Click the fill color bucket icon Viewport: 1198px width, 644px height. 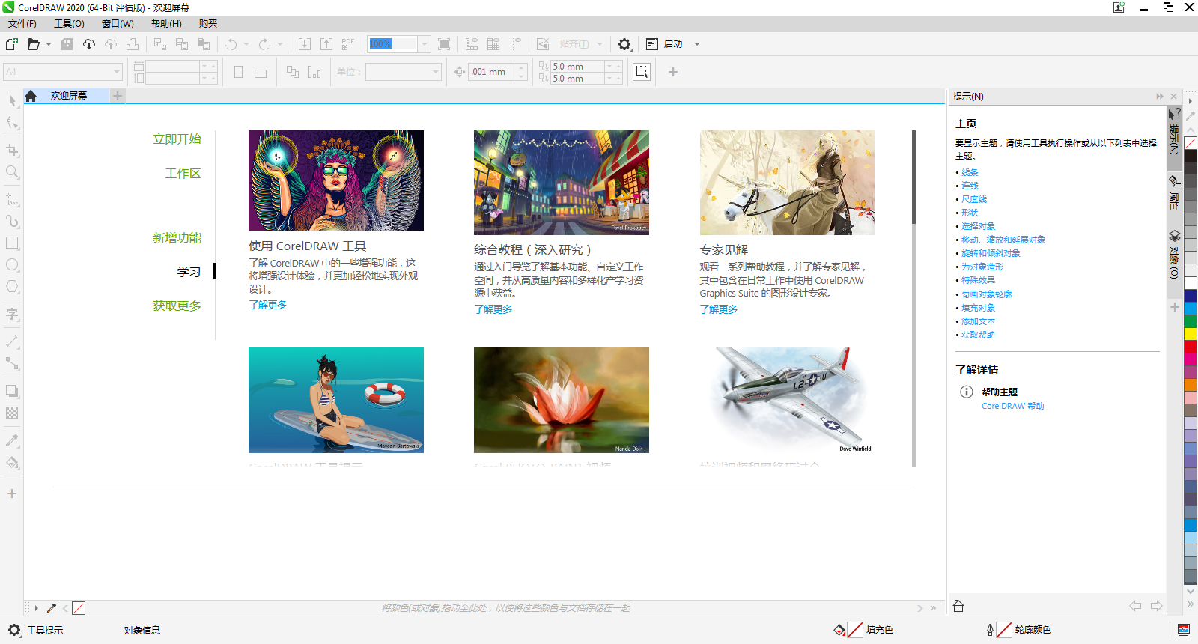click(839, 630)
